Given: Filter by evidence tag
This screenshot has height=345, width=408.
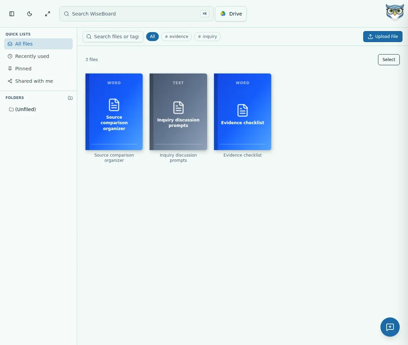Looking at the screenshot, I should (x=176, y=37).
